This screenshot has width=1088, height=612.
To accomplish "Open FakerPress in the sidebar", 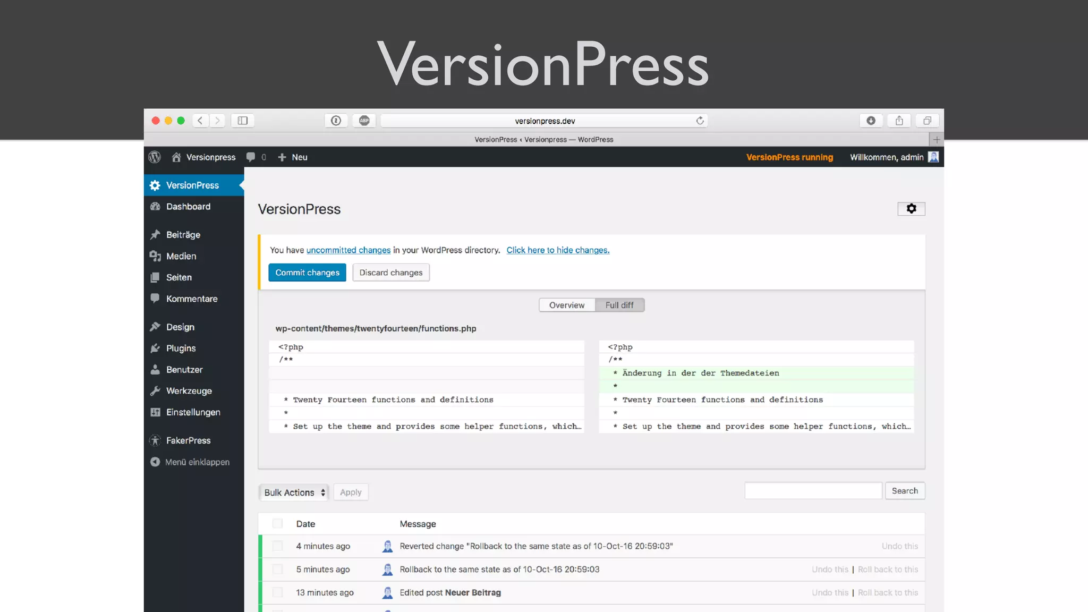I will point(194,440).
